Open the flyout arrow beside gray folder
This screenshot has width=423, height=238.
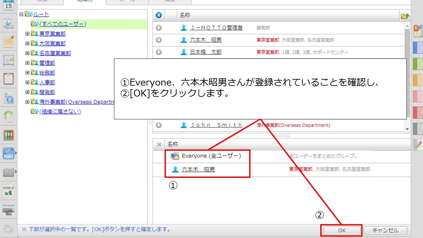click(16, 172)
